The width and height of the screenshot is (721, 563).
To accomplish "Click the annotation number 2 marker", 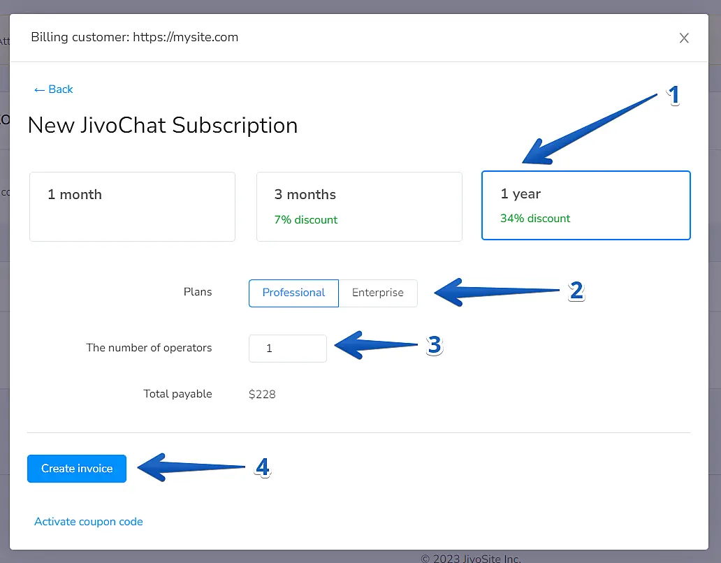I will pyautogui.click(x=576, y=291).
